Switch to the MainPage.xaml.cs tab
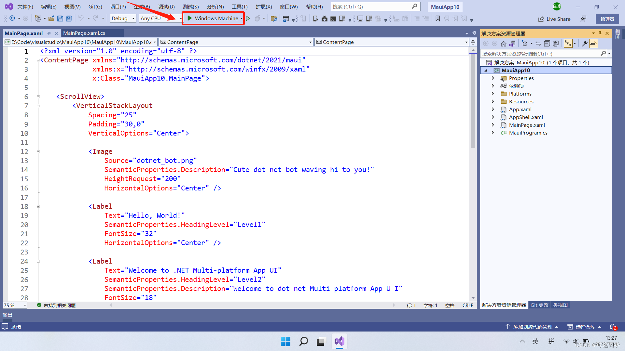 [x=84, y=33]
